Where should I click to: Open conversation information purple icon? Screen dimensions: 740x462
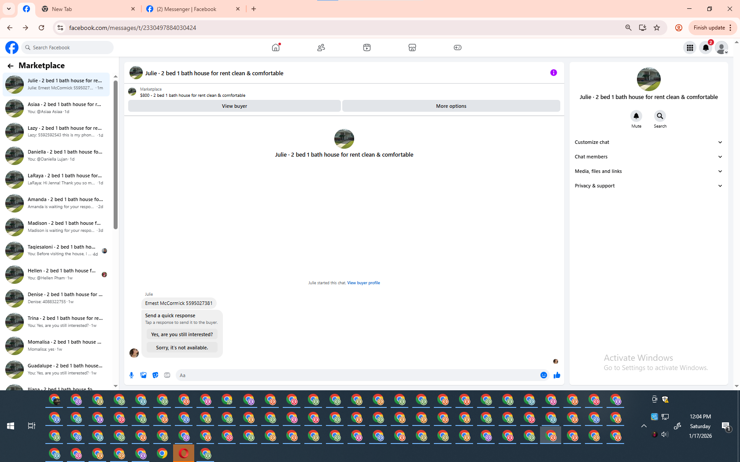(x=554, y=73)
